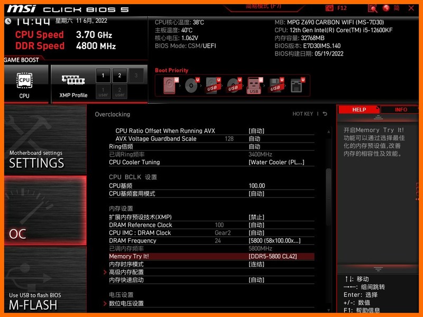Open the XMP Profile panel
The image size is (423, 317).
point(73,83)
